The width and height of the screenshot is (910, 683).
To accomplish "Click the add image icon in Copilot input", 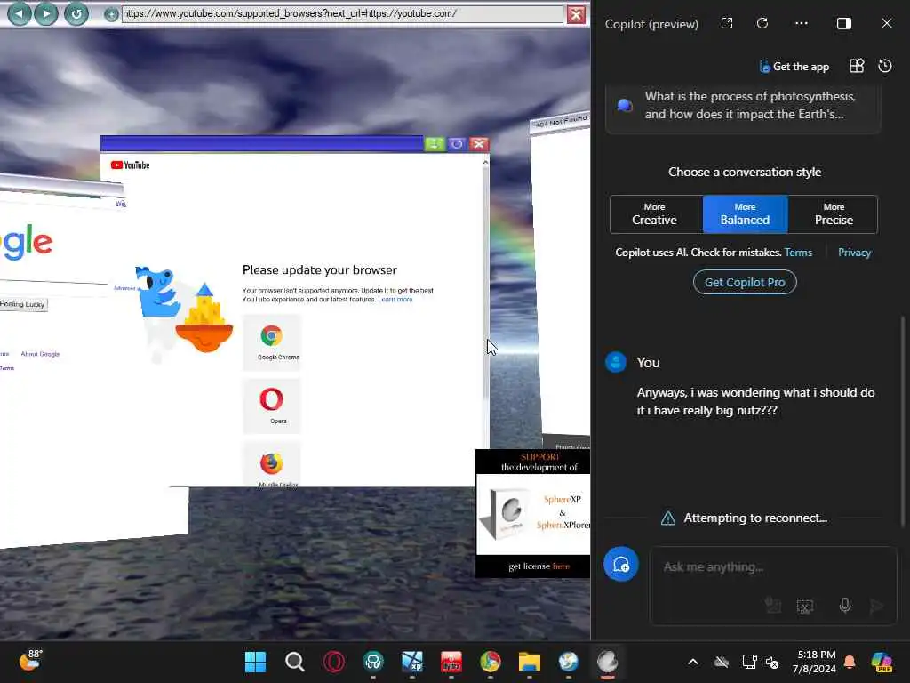I will (x=772, y=606).
